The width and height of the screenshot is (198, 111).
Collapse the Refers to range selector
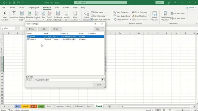(103, 80)
